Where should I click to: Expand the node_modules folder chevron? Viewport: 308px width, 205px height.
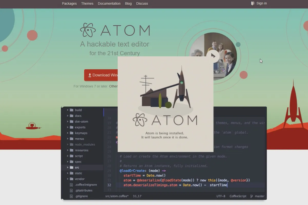[x=68, y=144]
